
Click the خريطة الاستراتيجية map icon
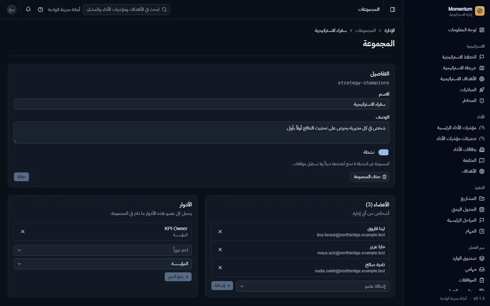[482, 68]
